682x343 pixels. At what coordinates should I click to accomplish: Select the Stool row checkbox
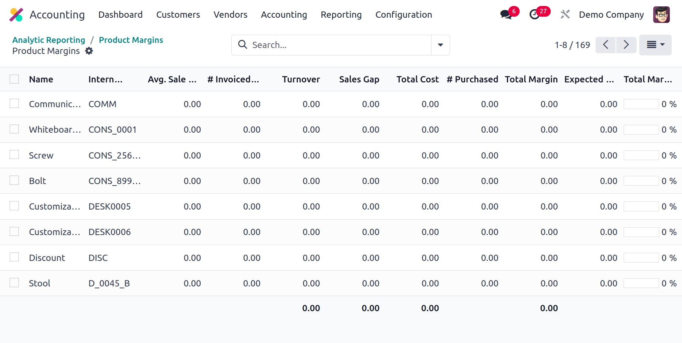coord(14,283)
